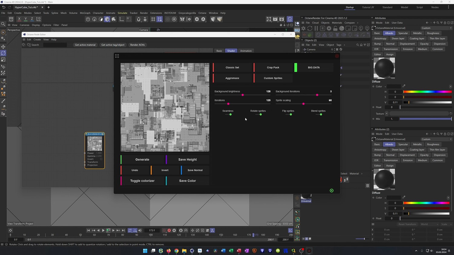Adjust the Background brightness slider
Image resolution: width=454 pixels, height=255 pixels.
click(x=242, y=95)
